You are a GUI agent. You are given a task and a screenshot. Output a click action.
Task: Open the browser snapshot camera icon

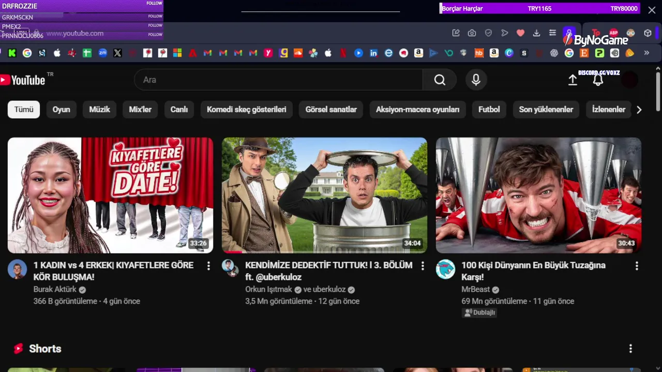tap(472, 33)
